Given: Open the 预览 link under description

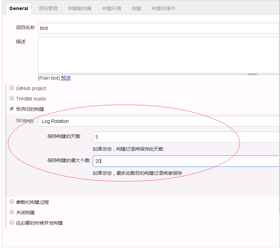Looking at the screenshot, I should (66, 78).
